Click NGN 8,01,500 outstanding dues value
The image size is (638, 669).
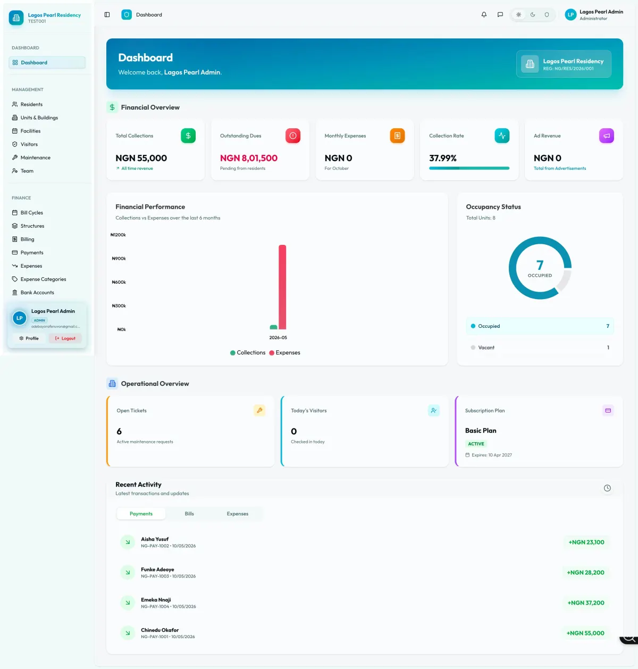tap(249, 158)
